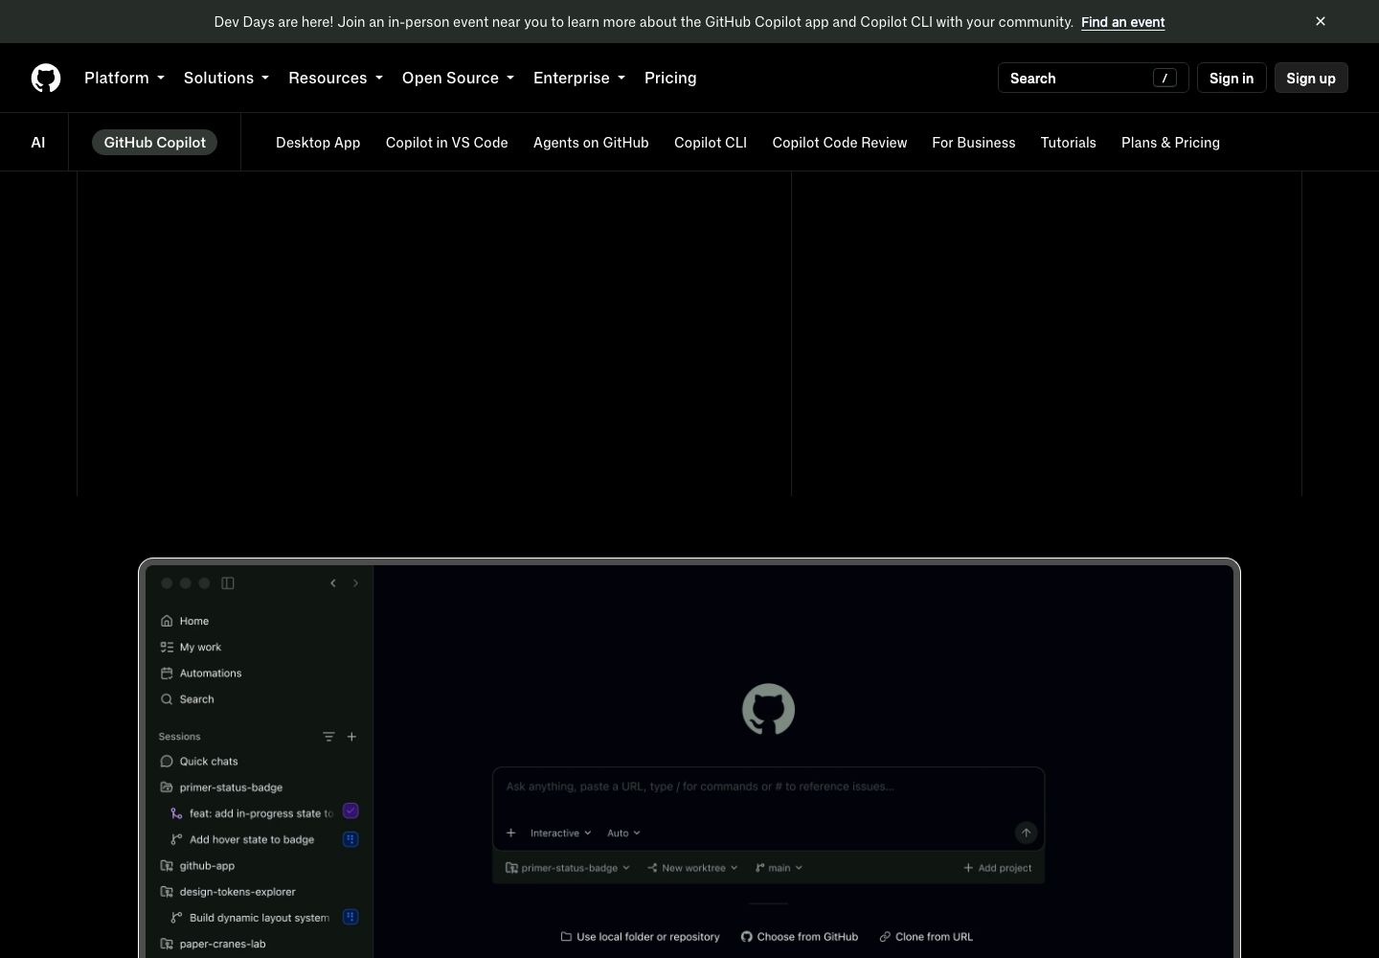Screen dimensions: 1379x958
Task: Open Automations in the sidebar
Action: coord(201,673)
